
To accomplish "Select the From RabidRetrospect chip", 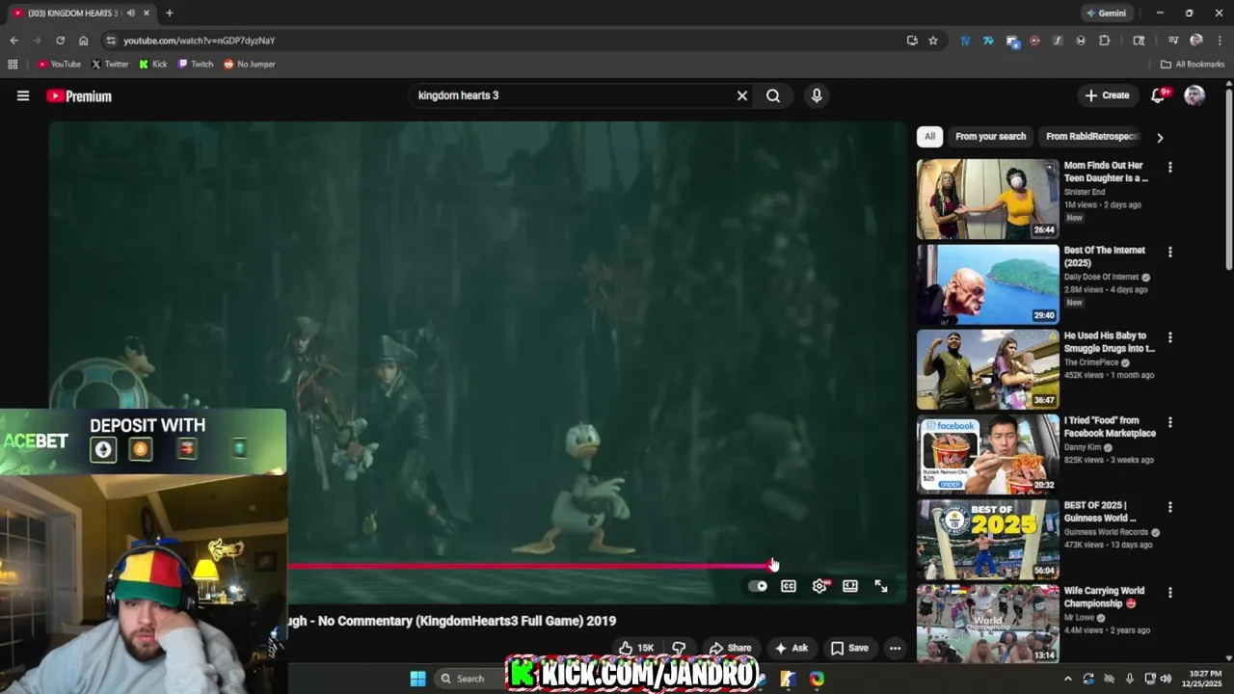I will [1092, 137].
